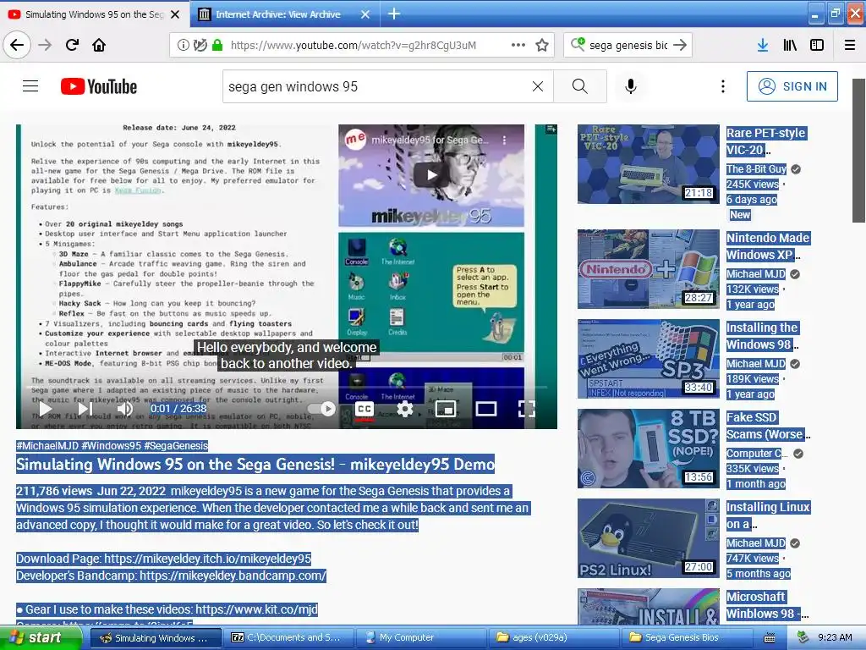Bookmark this page with the star icon
This screenshot has height=650, width=866.
[x=542, y=46]
